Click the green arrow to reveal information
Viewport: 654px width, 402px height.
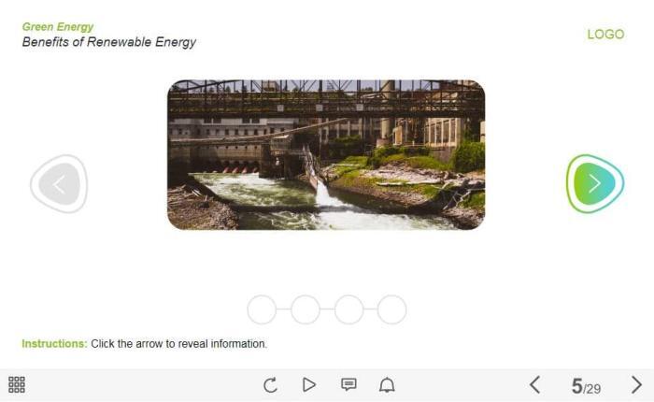[x=595, y=183]
